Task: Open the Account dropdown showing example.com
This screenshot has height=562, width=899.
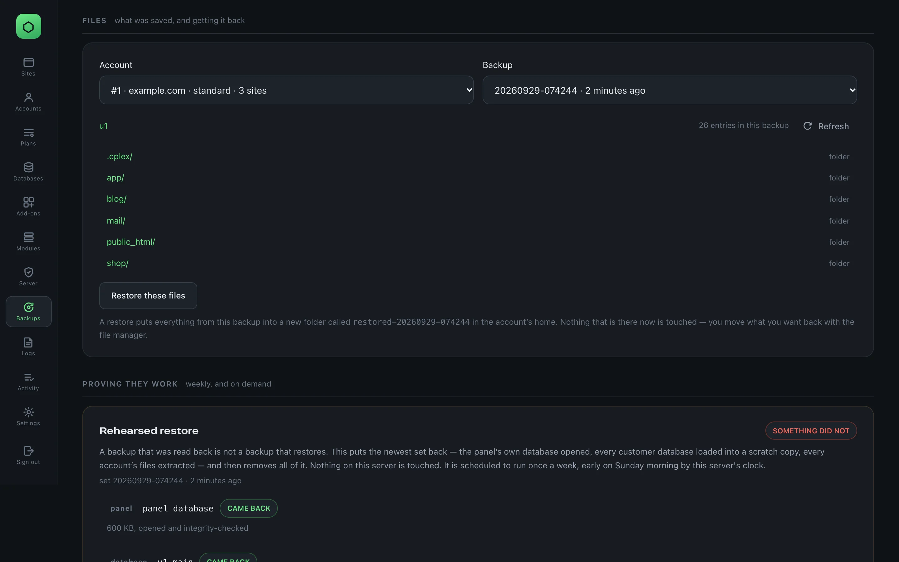Action: [287, 90]
